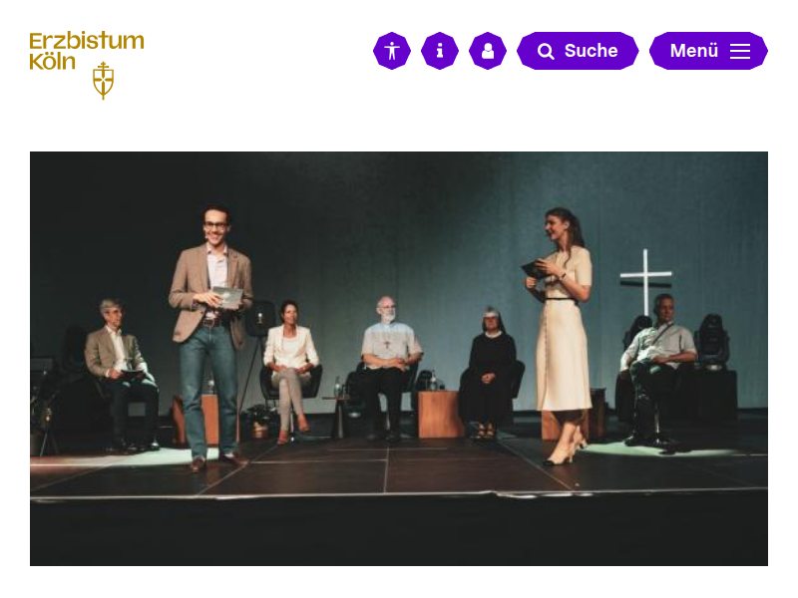Screen dimensions: 798x598
Task: Click the hamburger lines icon in Menü
Action: click(x=740, y=51)
